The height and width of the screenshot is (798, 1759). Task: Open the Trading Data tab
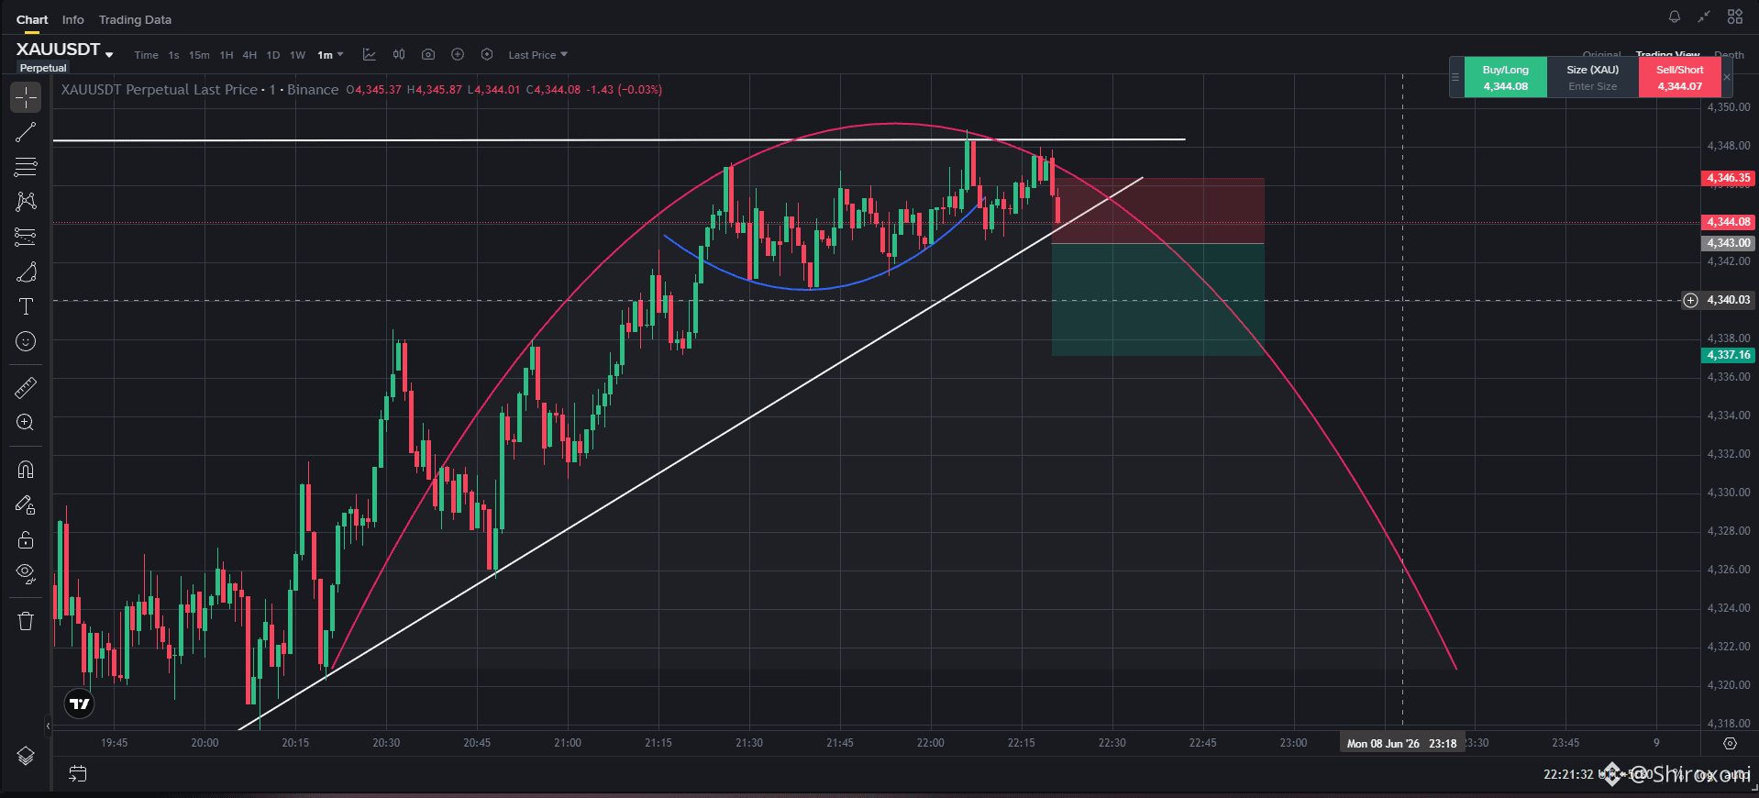pyautogui.click(x=135, y=19)
